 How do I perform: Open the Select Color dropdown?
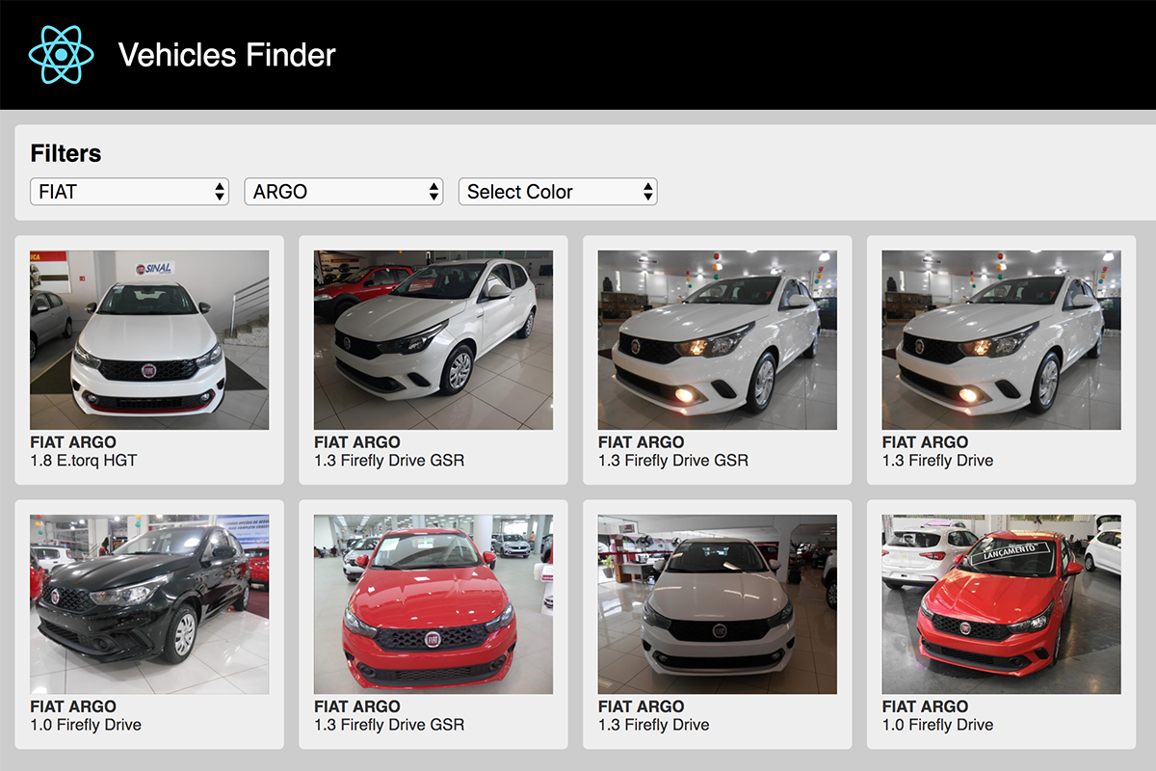[557, 191]
